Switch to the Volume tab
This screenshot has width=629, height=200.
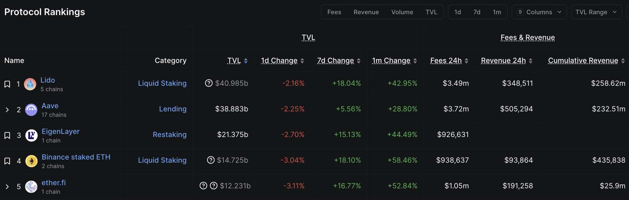coord(402,12)
